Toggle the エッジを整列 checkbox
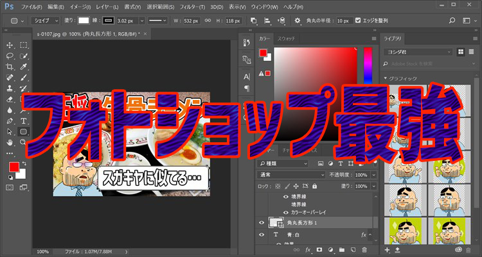The image size is (482, 257). pos(358,21)
